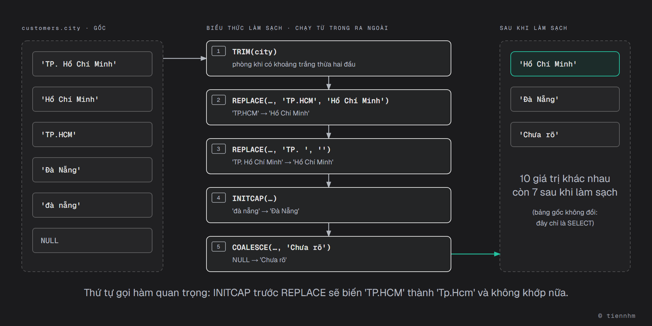Click the 'còn 7 sau khi làm sạch' line
This screenshot has height=326, width=652.
pos(565,192)
